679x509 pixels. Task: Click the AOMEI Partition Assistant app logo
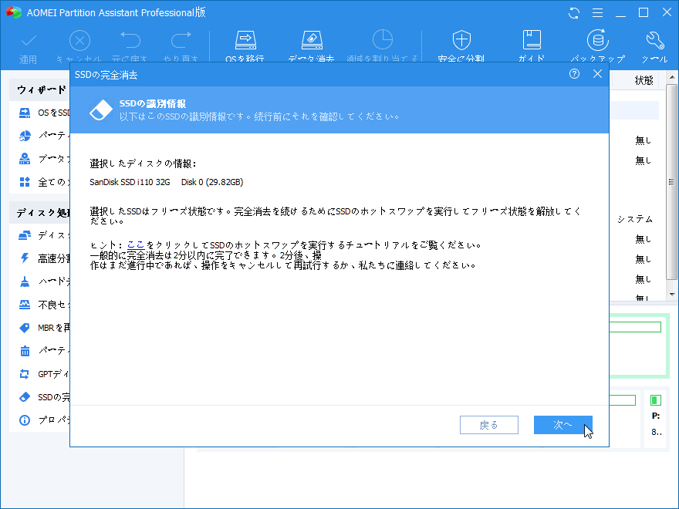tap(14, 12)
